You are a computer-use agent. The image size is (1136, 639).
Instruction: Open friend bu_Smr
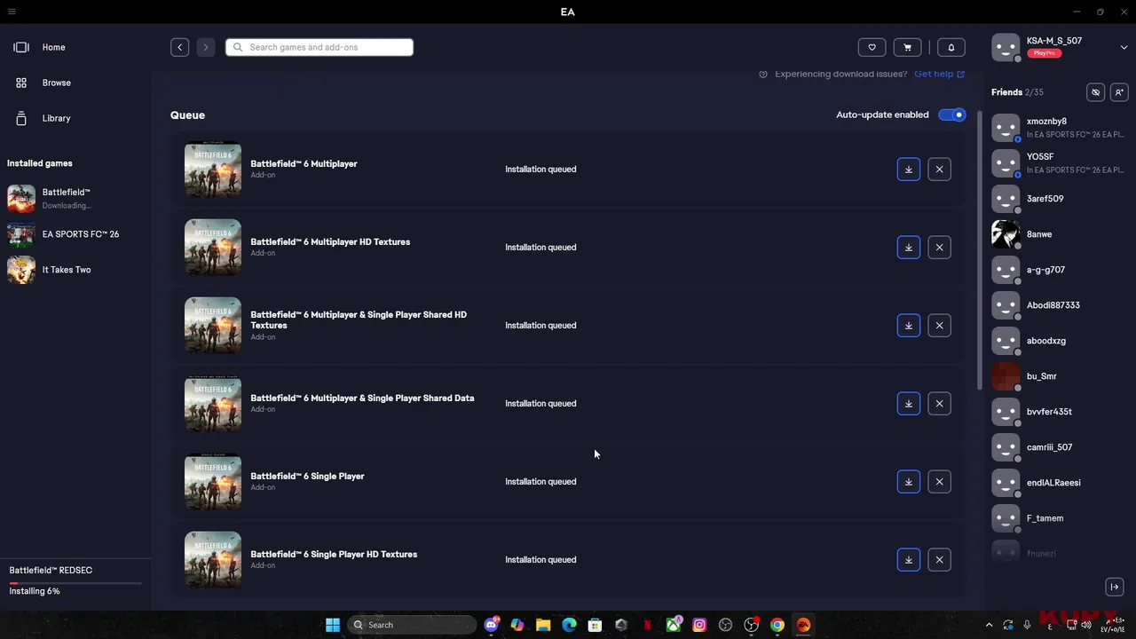click(1061, 376)
